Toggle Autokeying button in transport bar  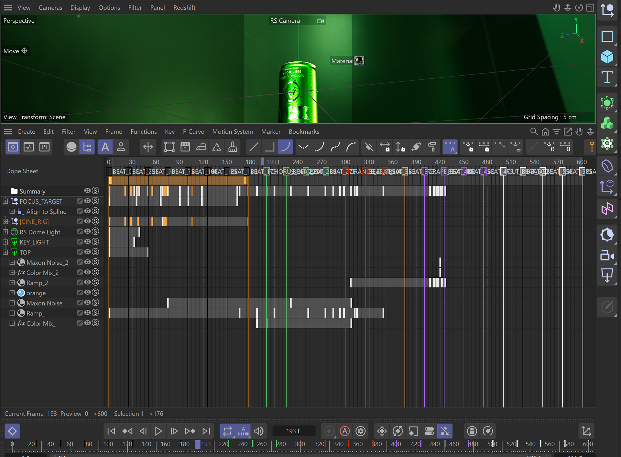[345, 431]
